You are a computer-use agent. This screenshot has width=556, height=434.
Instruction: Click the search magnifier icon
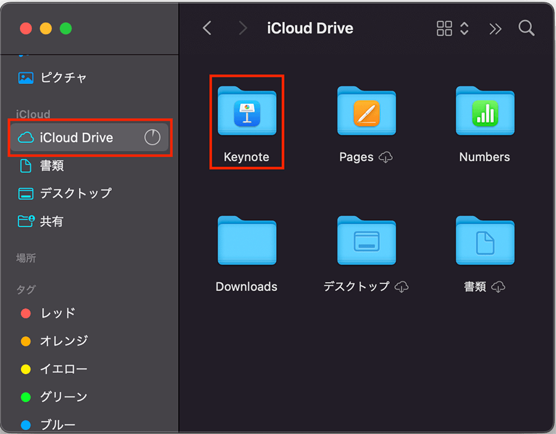pyautogui.click(x=526, y=28)
